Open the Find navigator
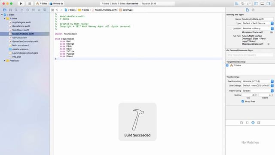The height and width of the screenshot is (155, 275). coord(16,10)
